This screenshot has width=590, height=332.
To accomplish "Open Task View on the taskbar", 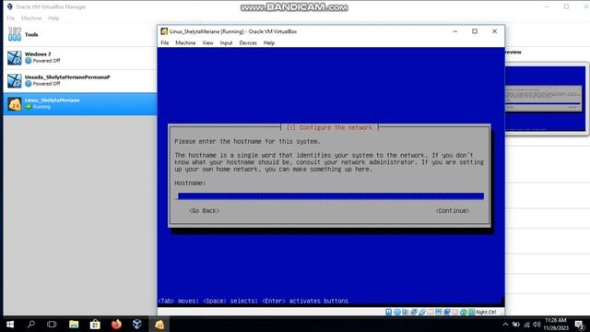I will (x=52, y=324).
